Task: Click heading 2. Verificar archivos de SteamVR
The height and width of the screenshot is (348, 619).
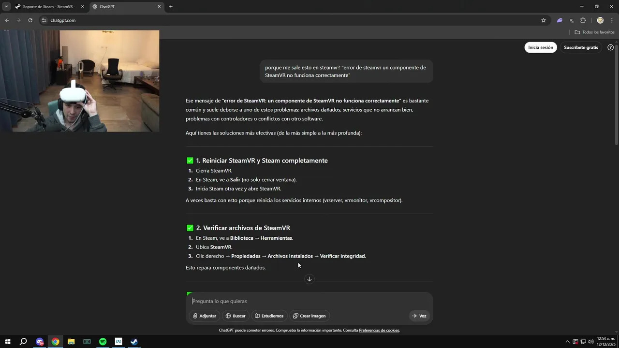Action: pos(243,228)
